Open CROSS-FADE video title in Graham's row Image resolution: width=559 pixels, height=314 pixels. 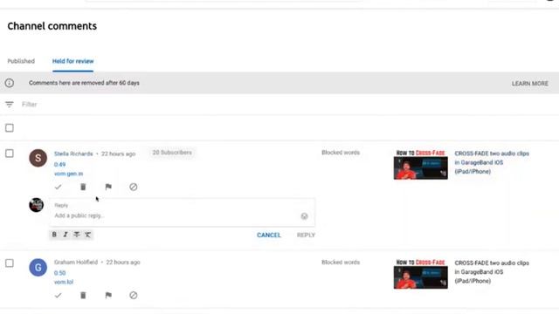pyautogui.click(x=492, y=271)
